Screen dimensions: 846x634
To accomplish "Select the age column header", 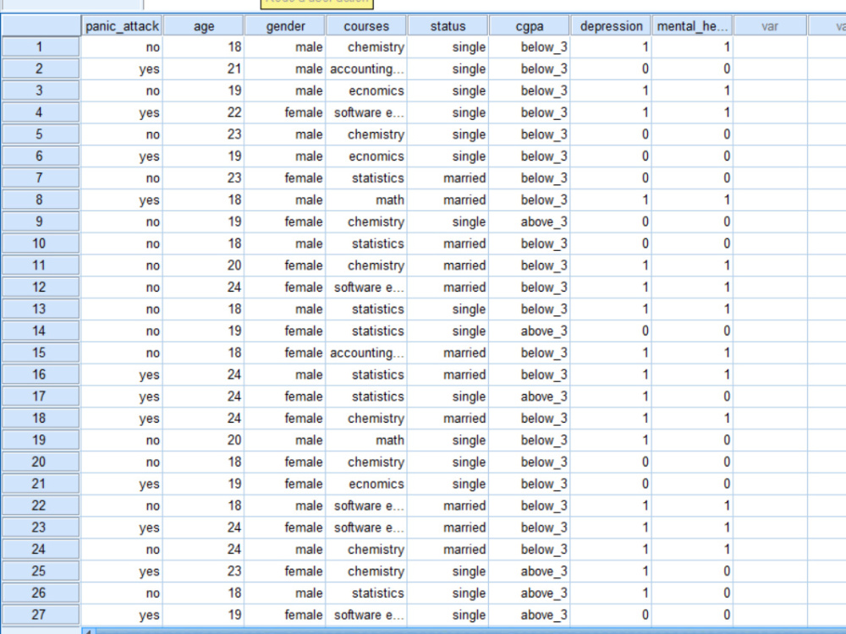I will point(203,26).
